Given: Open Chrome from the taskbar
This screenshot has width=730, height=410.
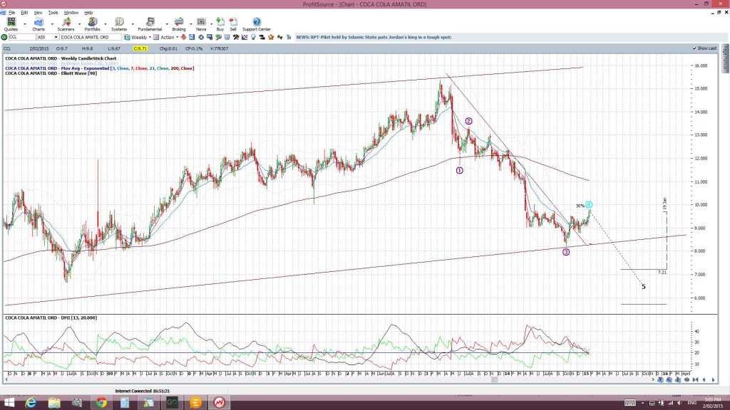Looking at the screenshot, I should click(x=101, y=403).
